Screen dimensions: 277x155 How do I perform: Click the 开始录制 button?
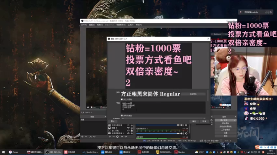click(226, 123)
